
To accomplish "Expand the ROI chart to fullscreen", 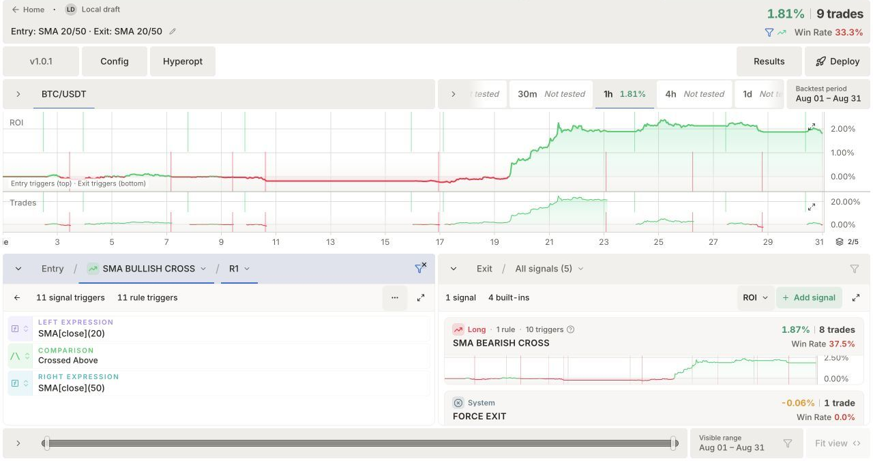I will point(812,128).
